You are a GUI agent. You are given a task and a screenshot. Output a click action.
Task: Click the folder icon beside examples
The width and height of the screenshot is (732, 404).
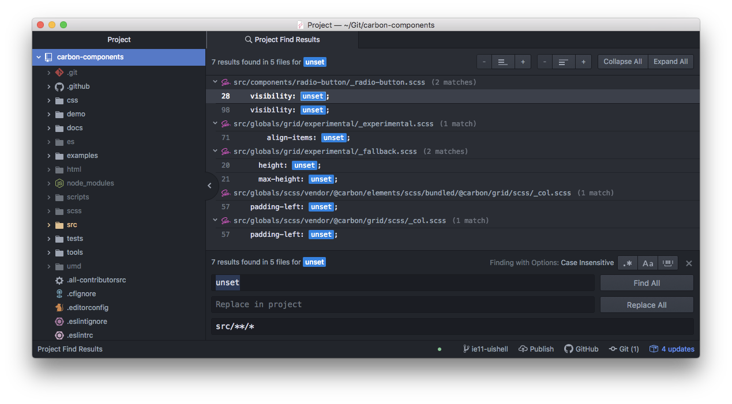[59, 156]
